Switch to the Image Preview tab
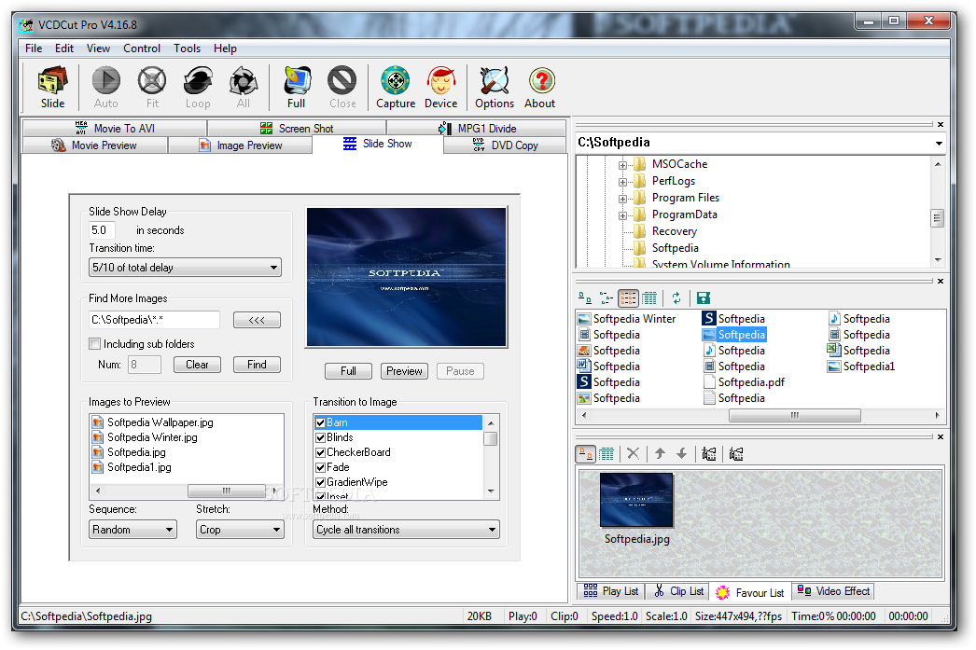The height and width of the screenshot is (650, 976). point(240,145)
